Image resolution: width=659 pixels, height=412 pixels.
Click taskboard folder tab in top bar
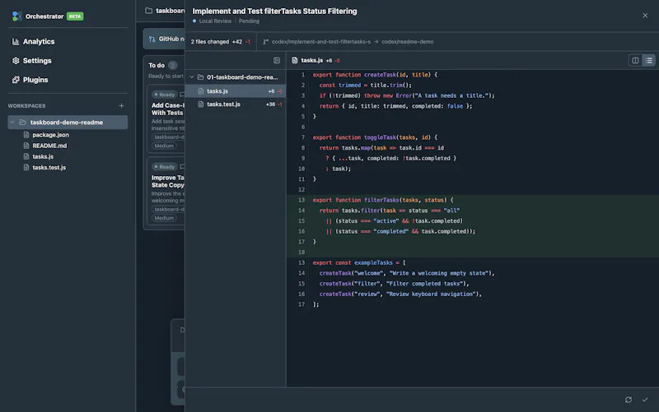(165, 11)
